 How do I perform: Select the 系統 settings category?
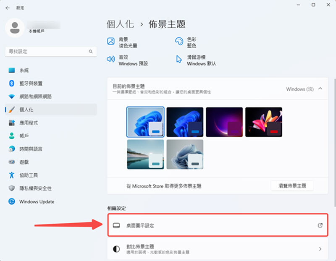pyautogui.click(x=12, y=70)
